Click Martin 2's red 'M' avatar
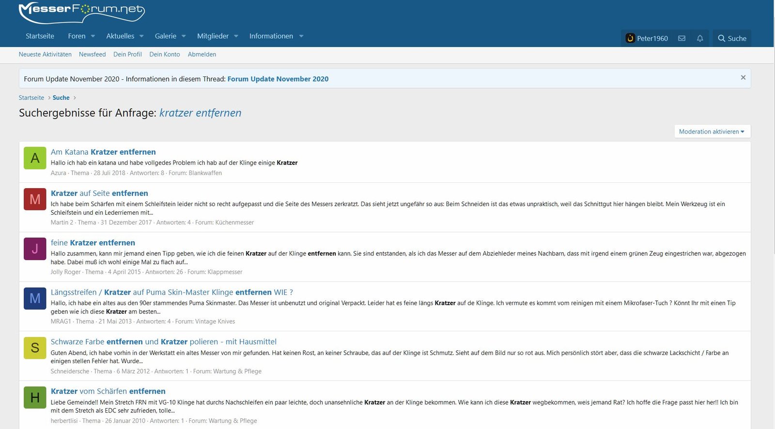The width and height of the screenshot is (775, 429). click(35, 199)
